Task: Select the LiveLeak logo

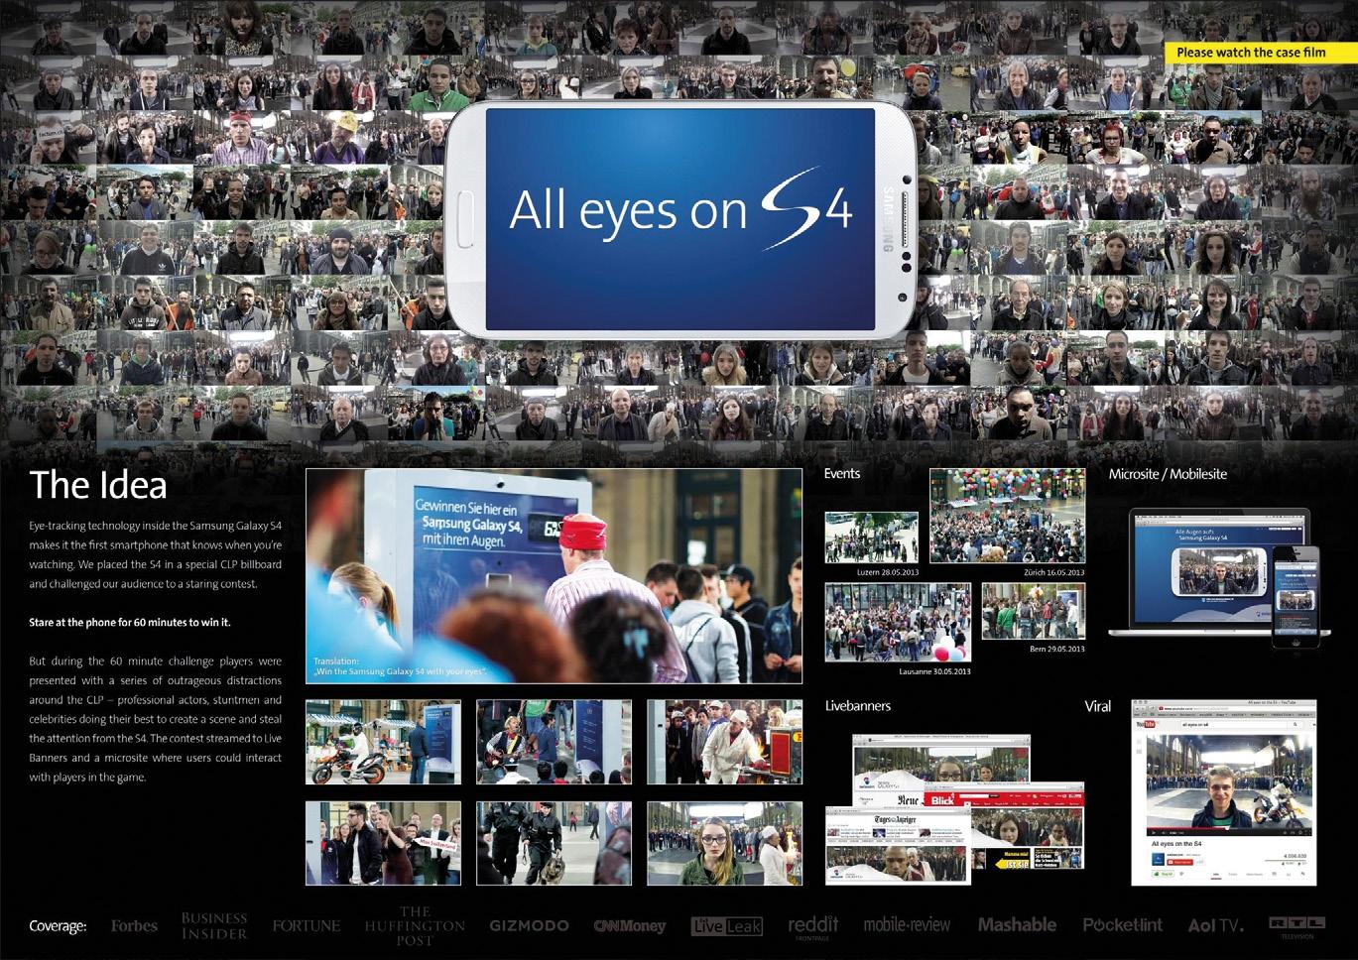Action: point(727,926)
